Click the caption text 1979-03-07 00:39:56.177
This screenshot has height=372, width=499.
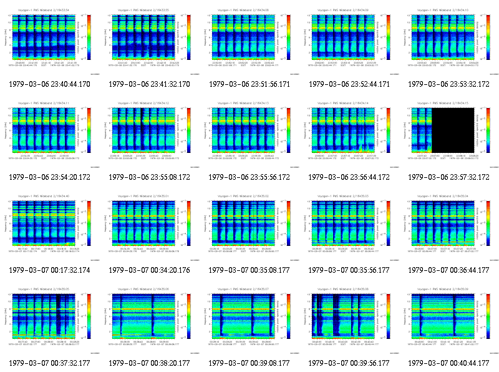coord(349,363)
